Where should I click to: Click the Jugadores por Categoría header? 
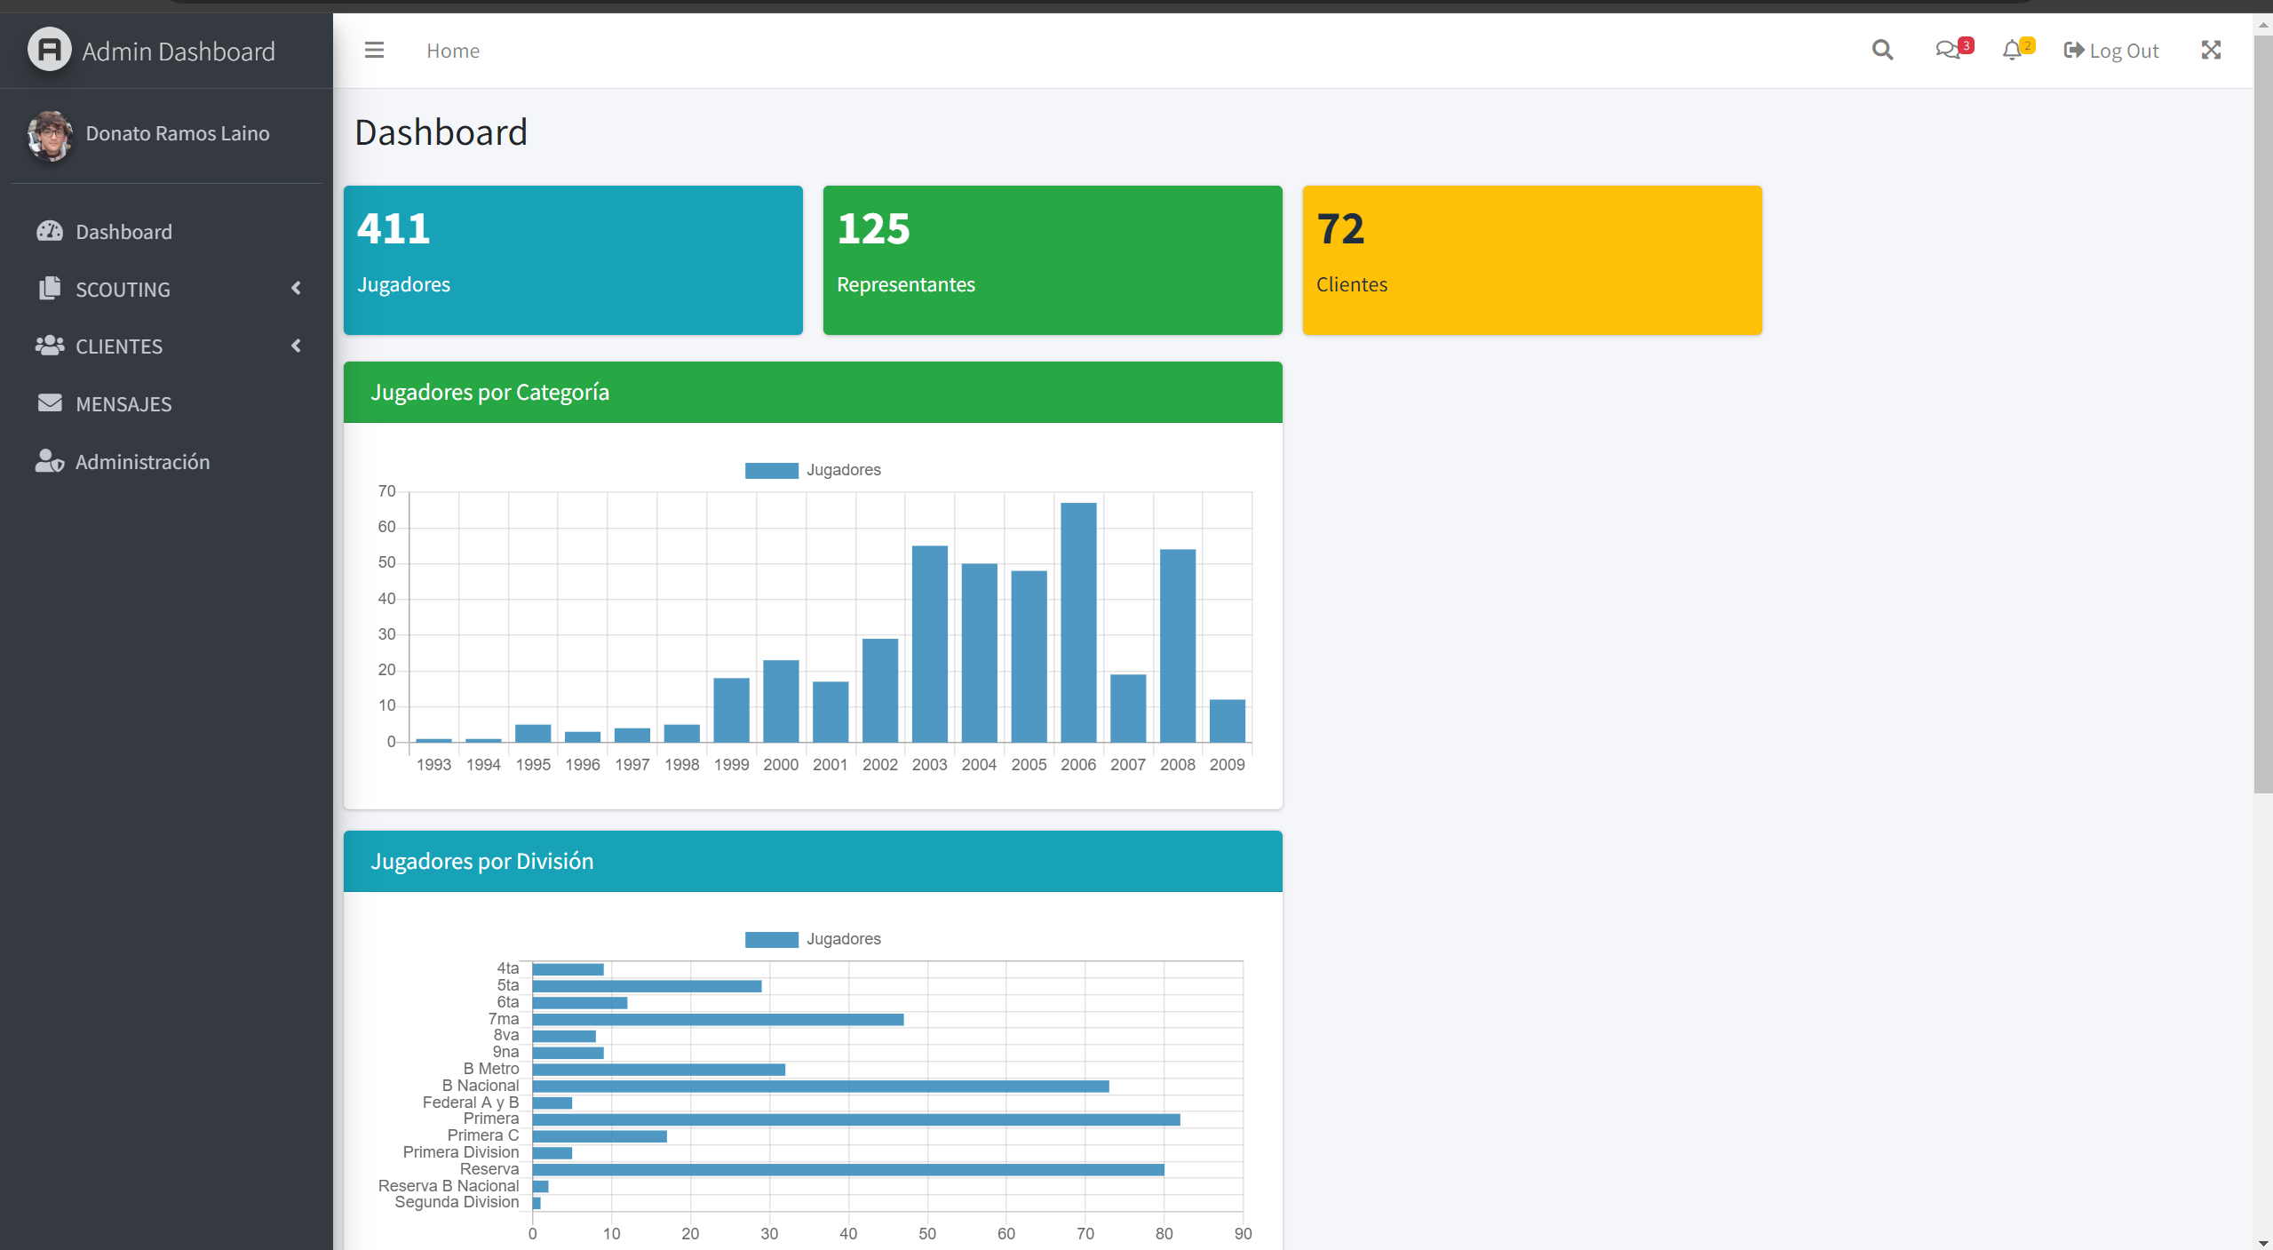[x=813, y=392]
